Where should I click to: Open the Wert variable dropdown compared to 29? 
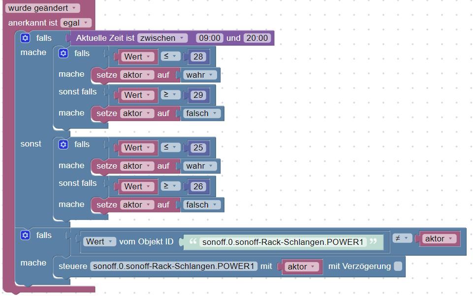(137, 95)
